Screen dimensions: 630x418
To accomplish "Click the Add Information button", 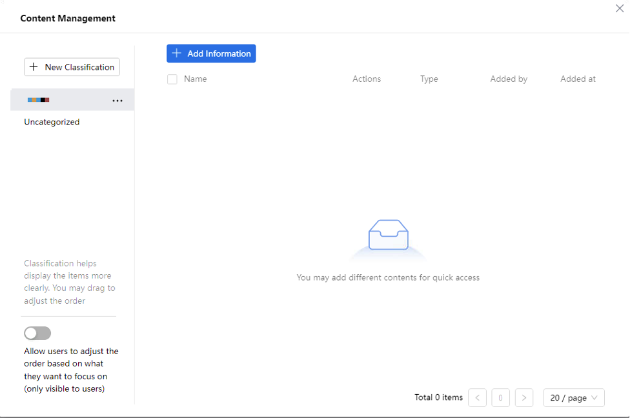I will pyautogui.click(x=211, y=54).
